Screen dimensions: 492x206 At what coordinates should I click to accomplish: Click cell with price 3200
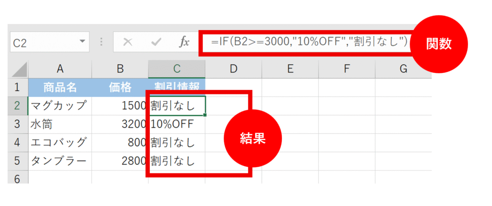120,124
